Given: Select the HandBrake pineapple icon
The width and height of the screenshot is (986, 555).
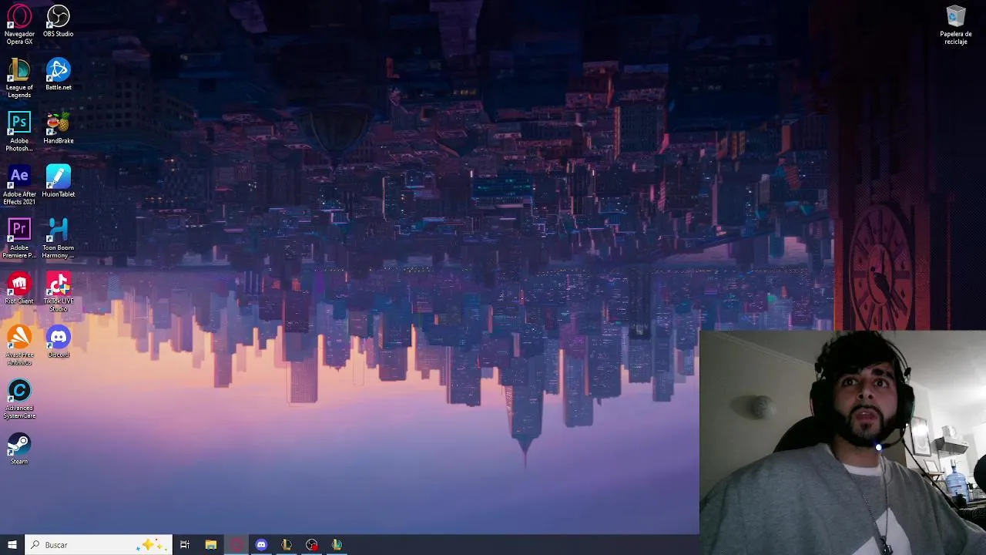Looking at the screenshot, I should coord(59,127).
